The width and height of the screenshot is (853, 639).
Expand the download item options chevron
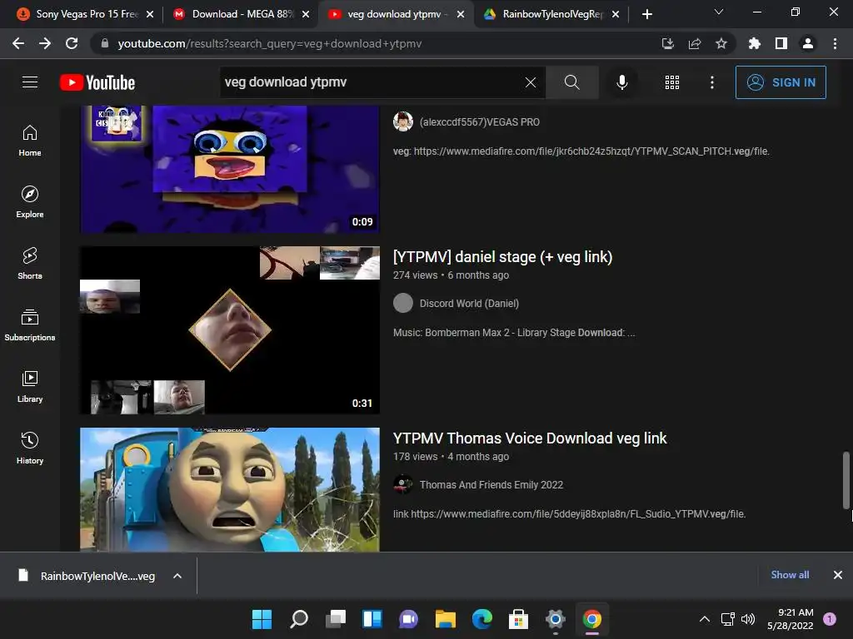tap(177, 576)
